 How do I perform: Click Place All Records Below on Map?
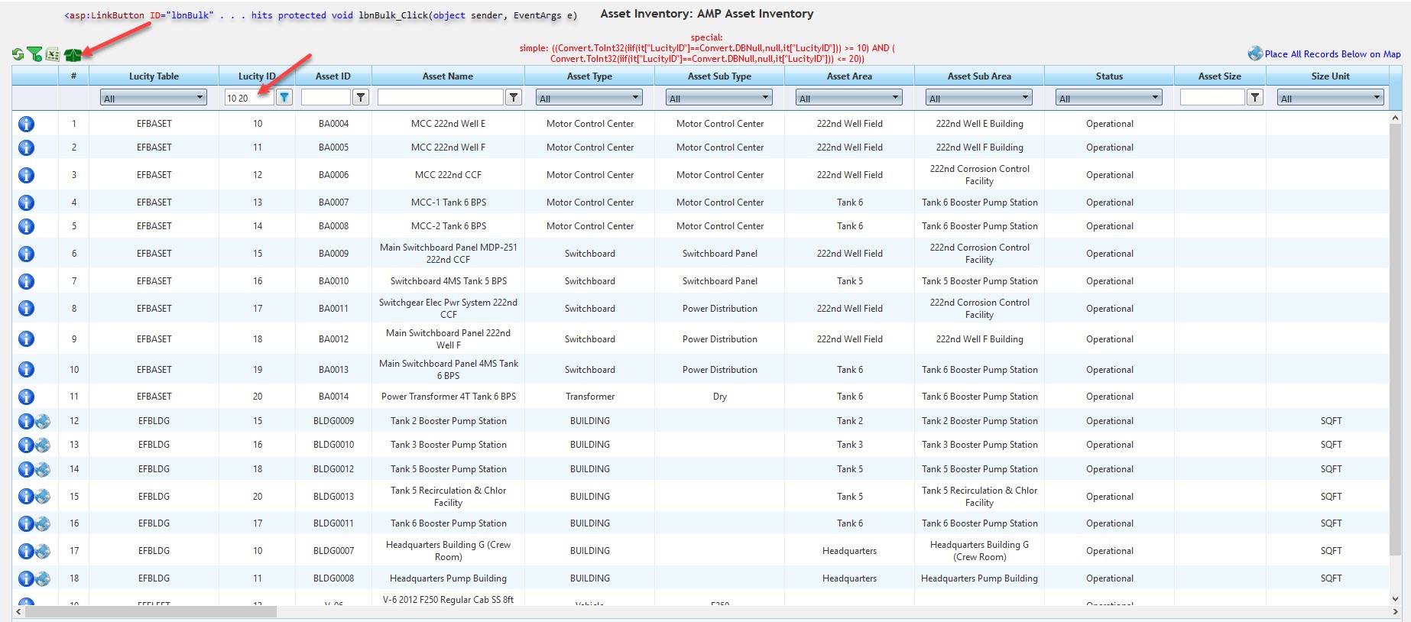tap(1332, 54)
